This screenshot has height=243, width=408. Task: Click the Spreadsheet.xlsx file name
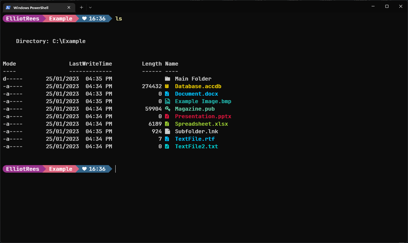(202, 124)
